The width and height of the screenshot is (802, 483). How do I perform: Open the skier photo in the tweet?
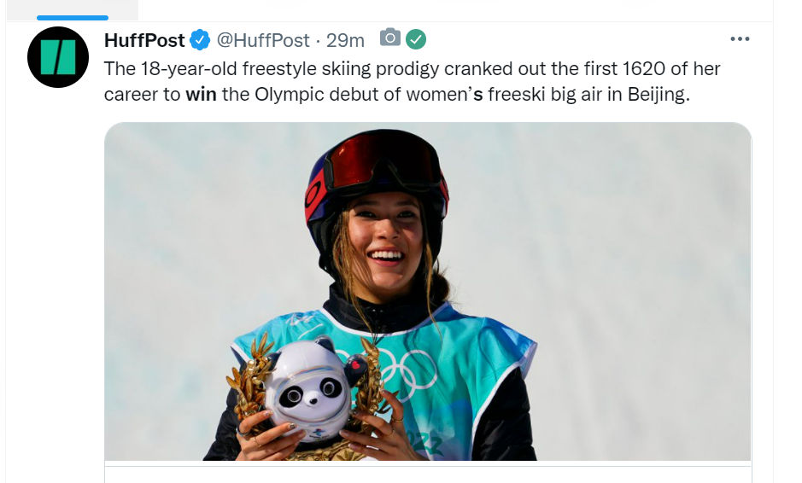428,291
